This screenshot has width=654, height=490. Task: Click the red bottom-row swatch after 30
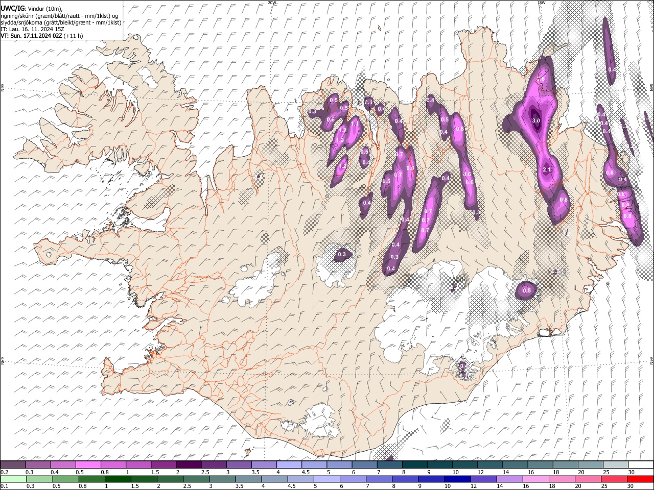point(640,479)
